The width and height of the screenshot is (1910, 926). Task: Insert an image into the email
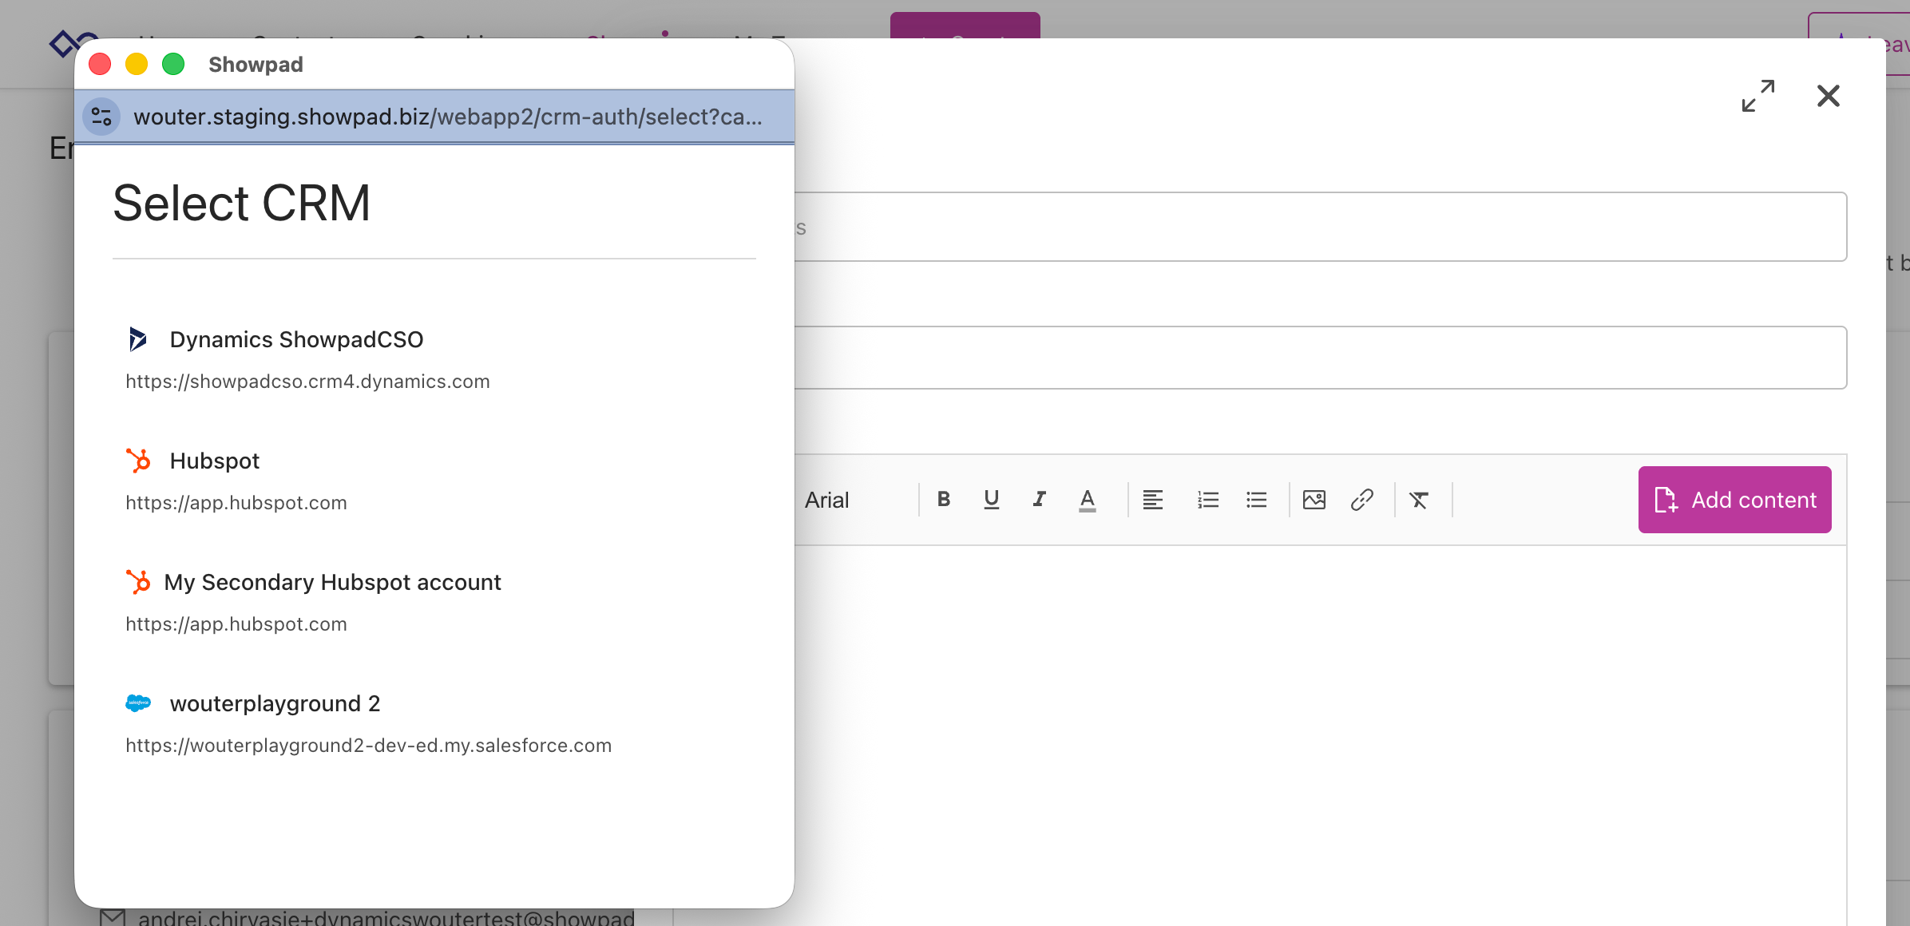1314,500
